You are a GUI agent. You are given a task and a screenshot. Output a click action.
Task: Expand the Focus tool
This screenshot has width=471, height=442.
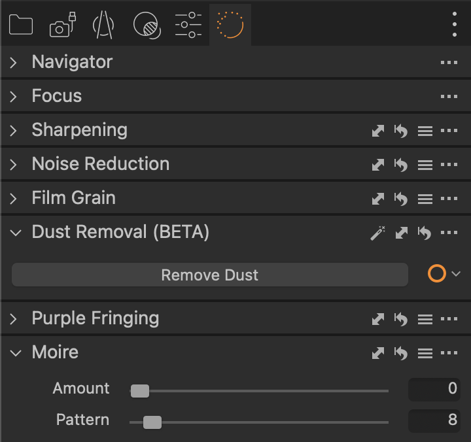coord(13,97)
